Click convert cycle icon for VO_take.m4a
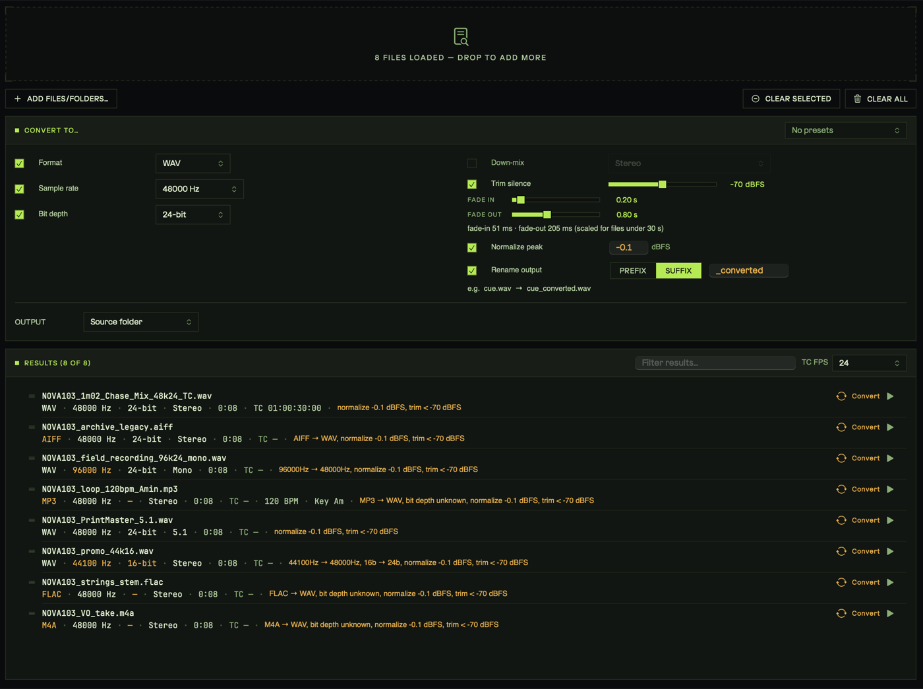Image resolution: width=923 pixels, height=689 pixels. coord(841,613)
